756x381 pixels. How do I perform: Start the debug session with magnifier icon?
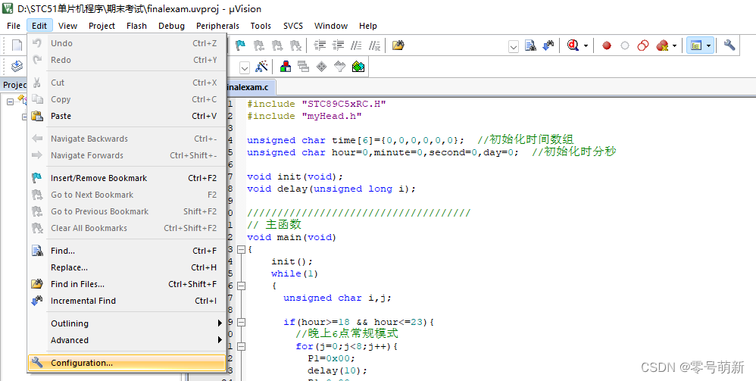(573, 45)
